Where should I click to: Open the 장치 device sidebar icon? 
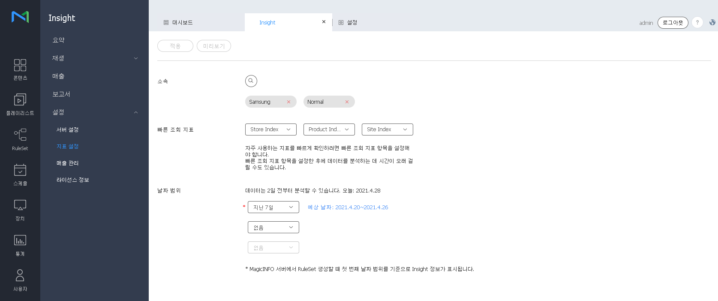(x=20, y=210)
